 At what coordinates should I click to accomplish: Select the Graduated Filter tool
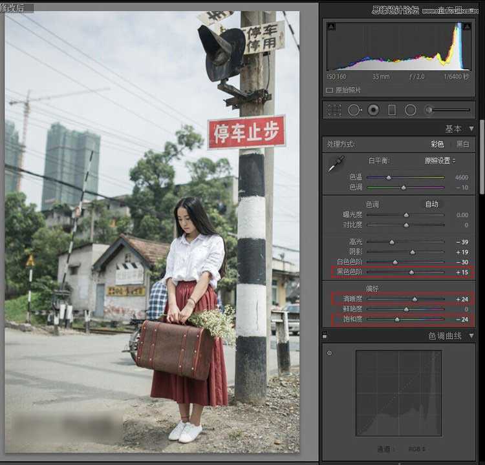tap(392, 110)
